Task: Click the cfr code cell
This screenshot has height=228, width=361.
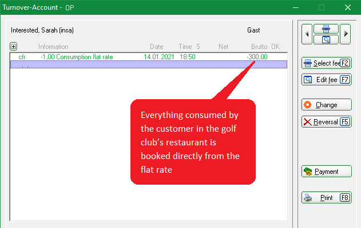Action: click(22, 57)
